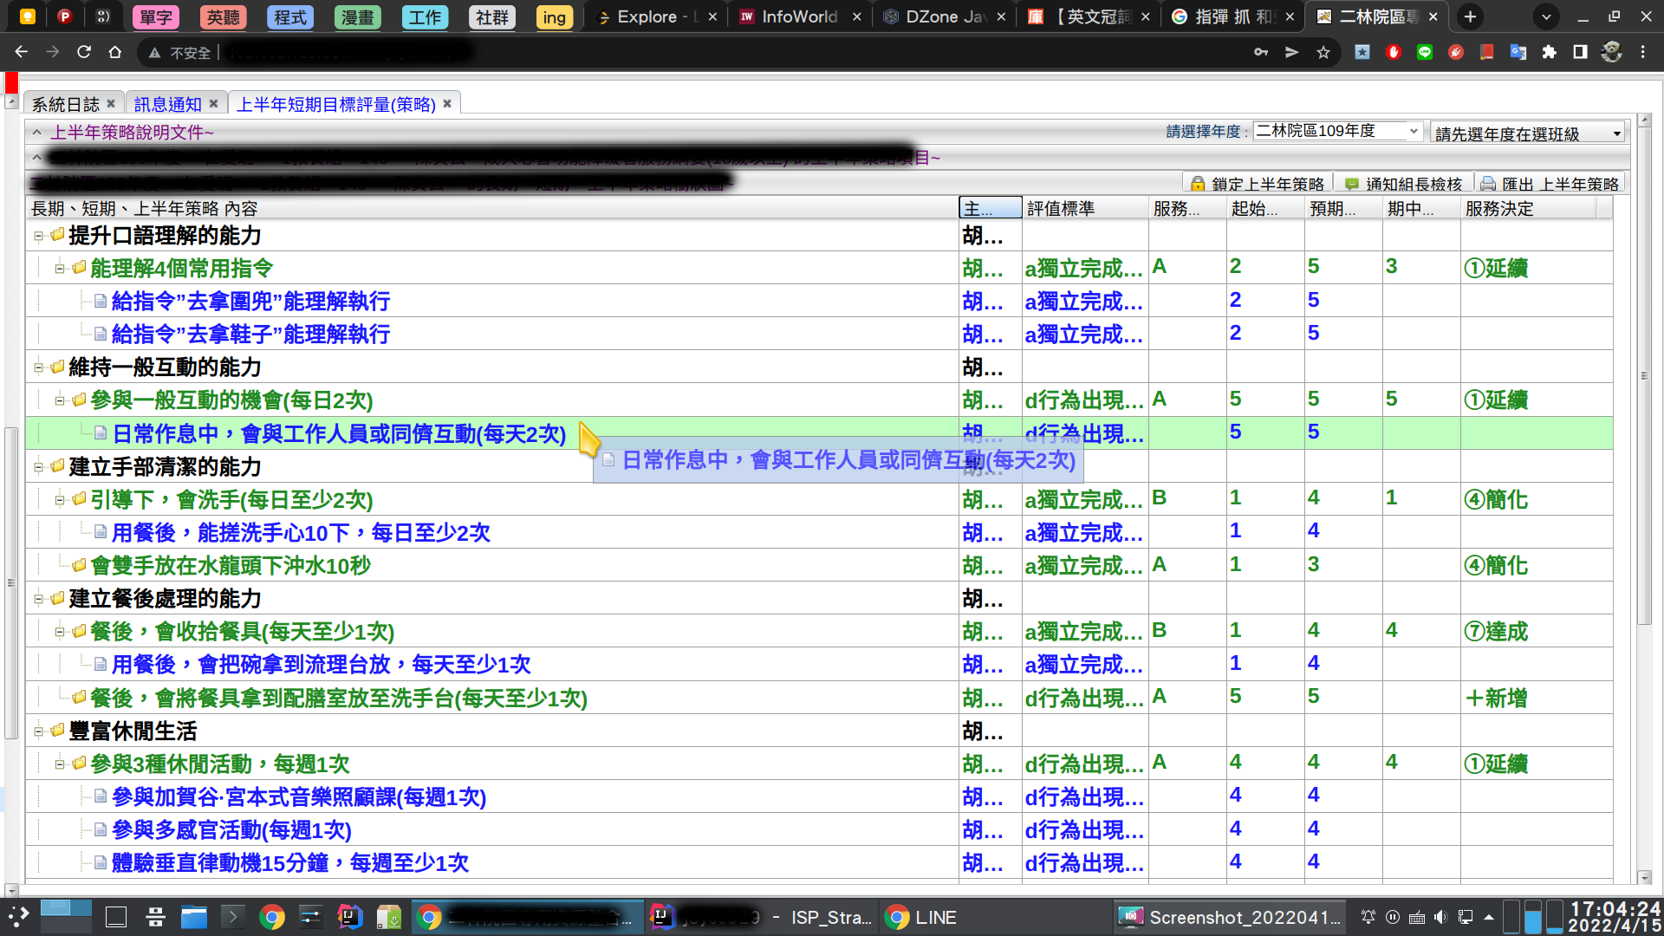
Task: Click the right vertical scrollbar
Action: 1644,376
